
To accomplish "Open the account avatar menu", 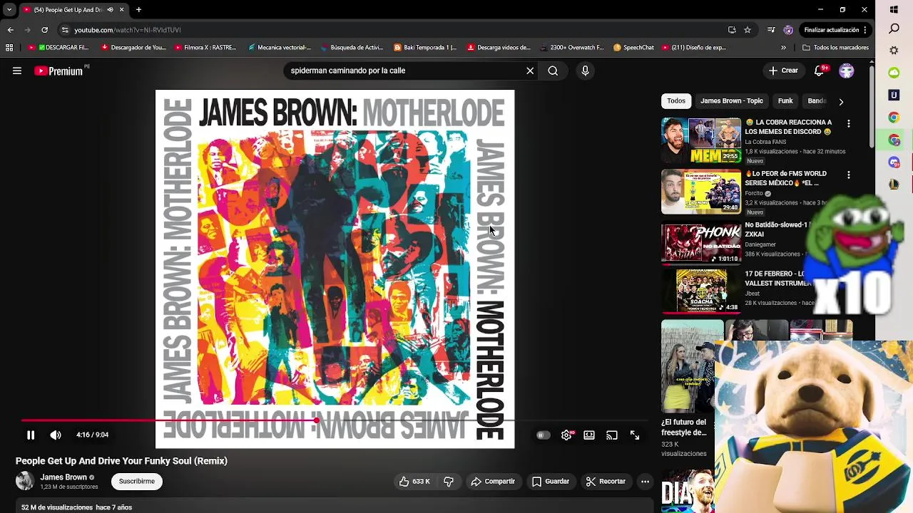I will click(847, 71).
